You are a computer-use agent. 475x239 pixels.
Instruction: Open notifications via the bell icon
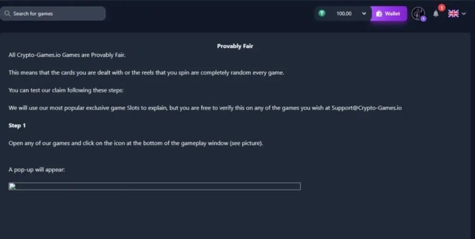pos(436,14)
